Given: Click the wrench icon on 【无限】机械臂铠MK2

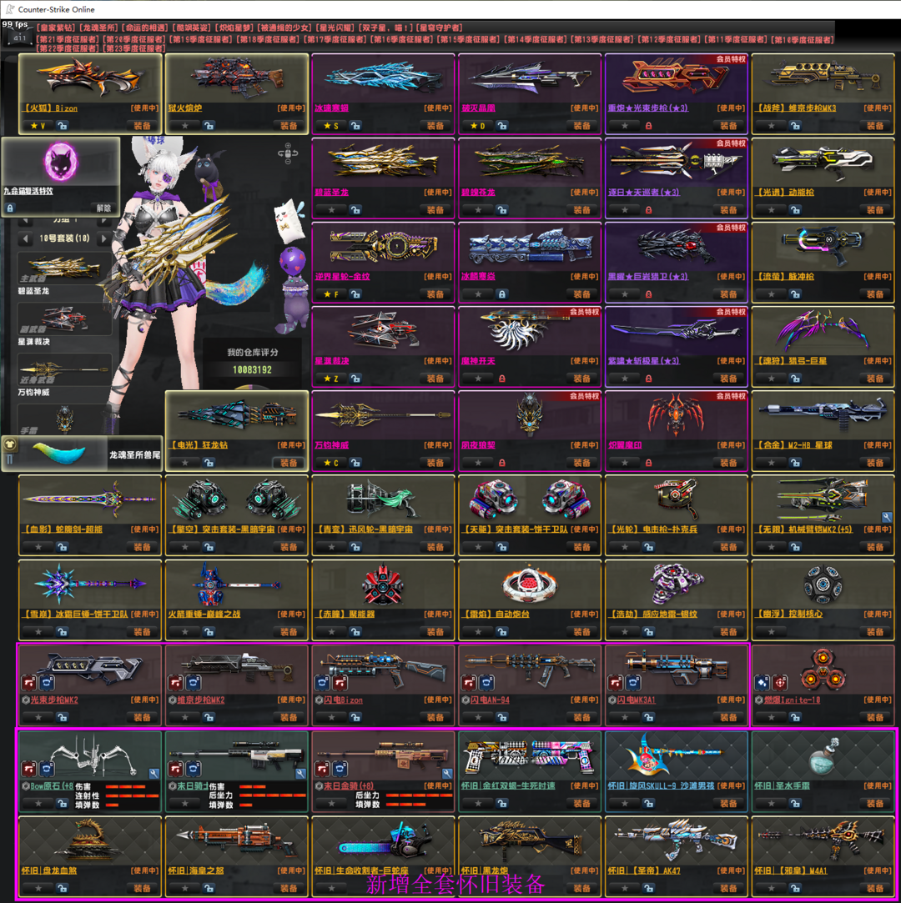Looking at the screenshot, I should (x=886, y=518).
